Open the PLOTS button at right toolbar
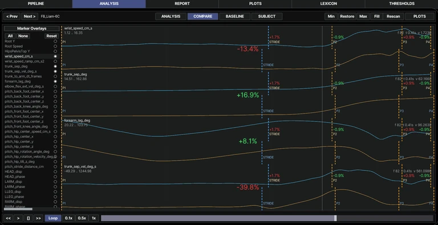The image size is (438, 225). click(x=420, y=17)
